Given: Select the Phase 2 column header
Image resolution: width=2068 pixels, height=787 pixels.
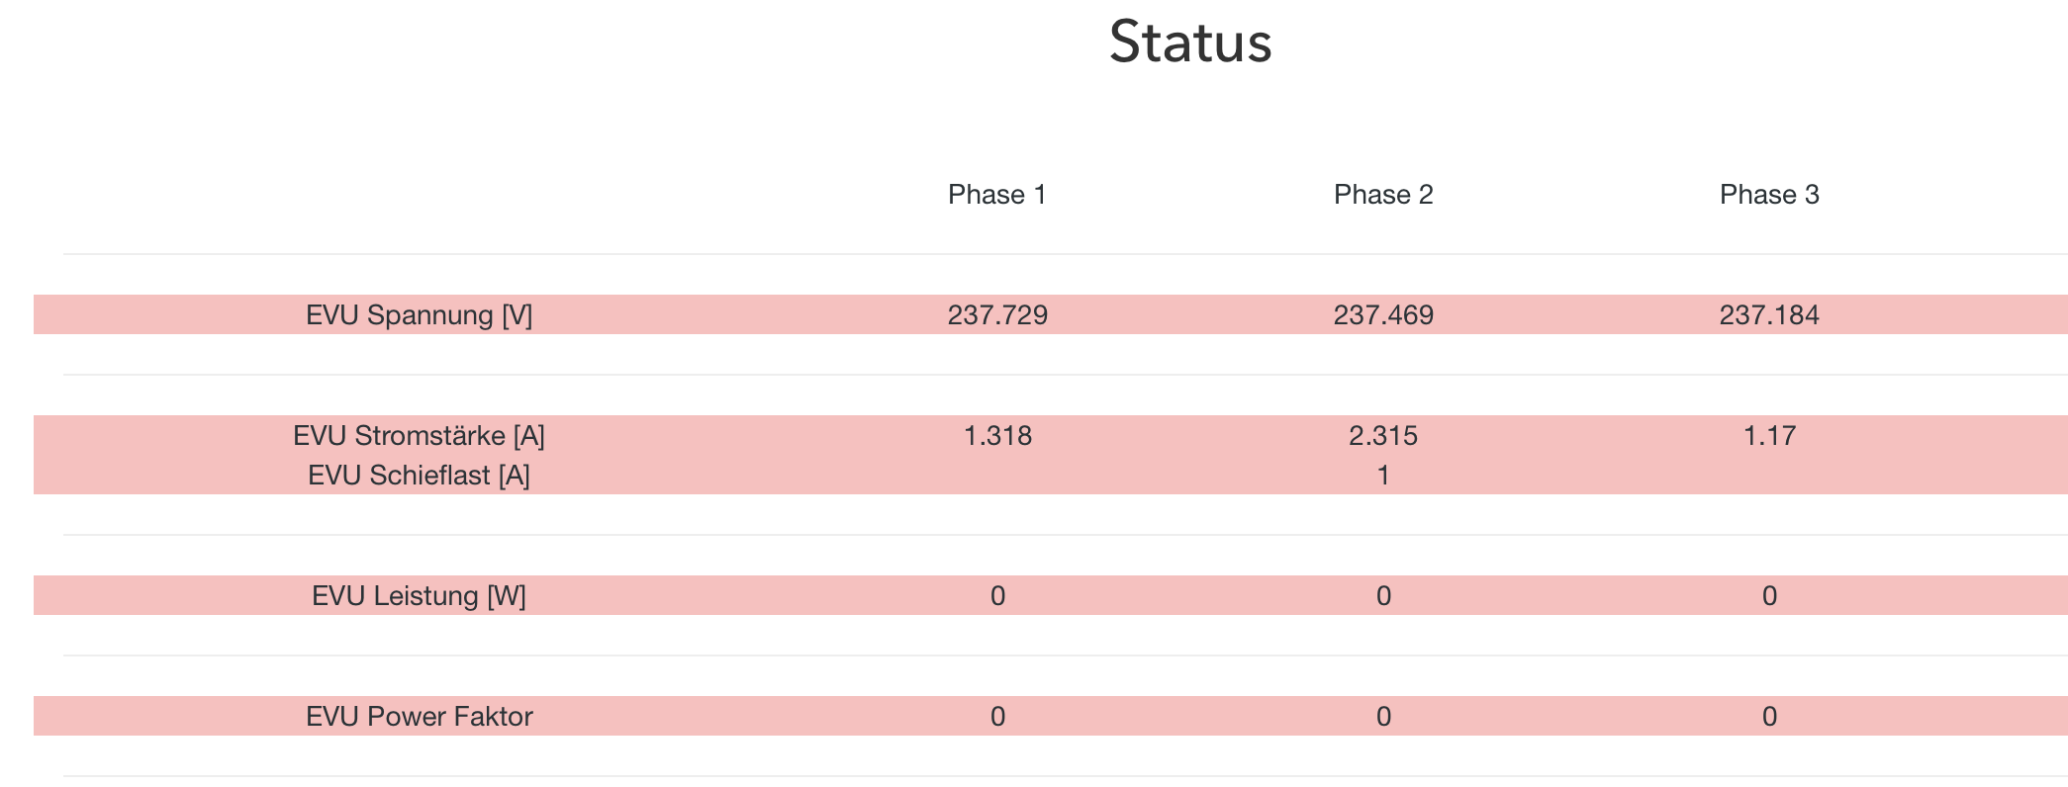Looking at the screenshot, I should pyautogui.click(x=1383, y=195).
